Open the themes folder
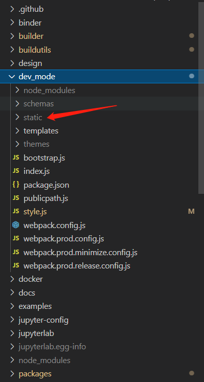The height and width of the screenshot is (382, 204). pos(36,144)
